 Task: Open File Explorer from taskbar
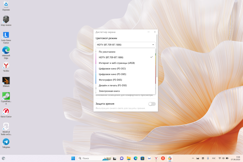[x=129, y=158]
